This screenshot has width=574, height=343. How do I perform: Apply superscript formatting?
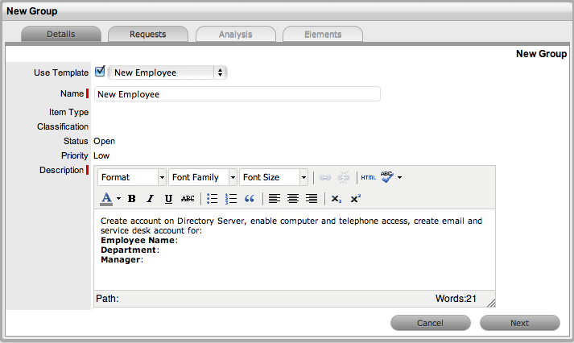pos(356,199)
